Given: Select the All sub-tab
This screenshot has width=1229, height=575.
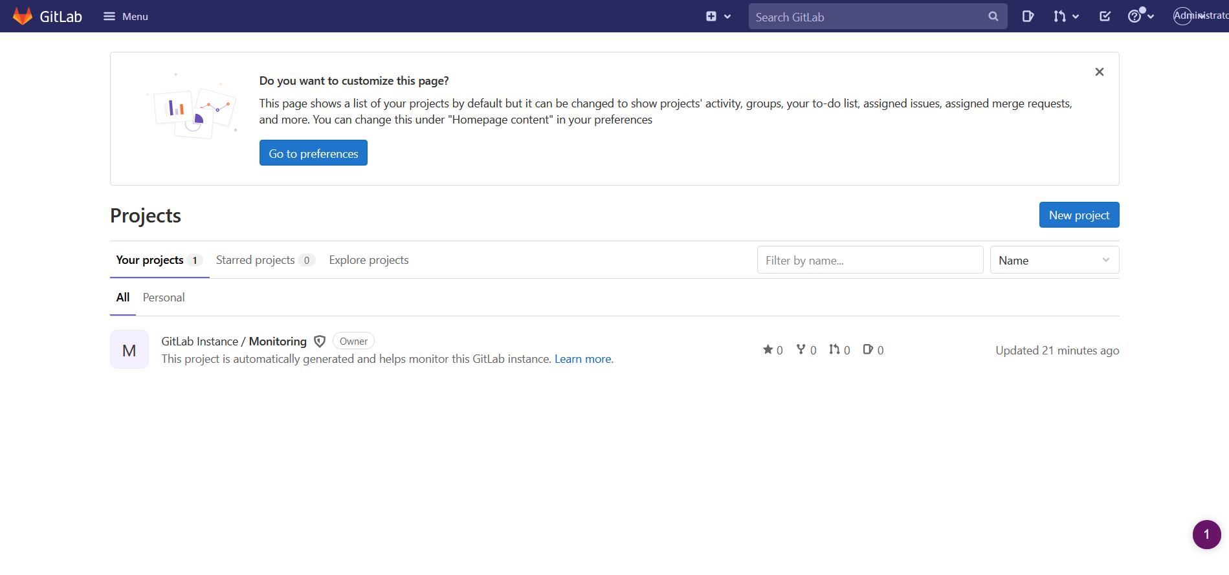Looking at the screenshot, I should (x=123, y=298).
